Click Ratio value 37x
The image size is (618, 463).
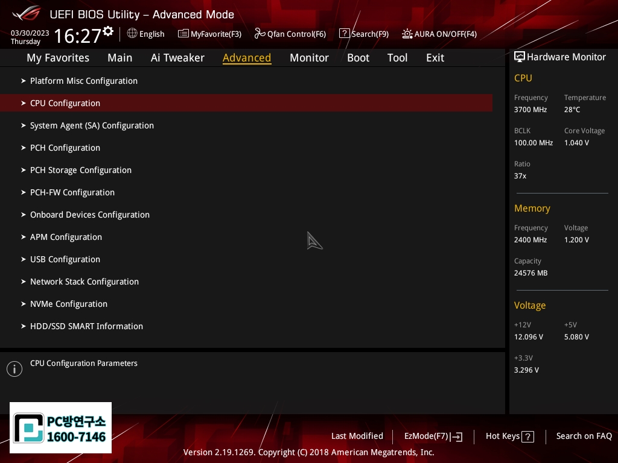[x=520, y=176]
